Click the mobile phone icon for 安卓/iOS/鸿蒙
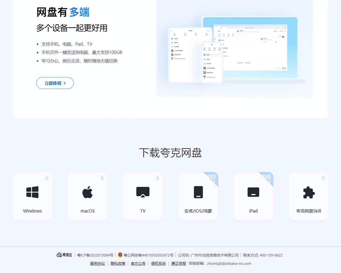The width and height of the screenshot is (341, 273). [x=198, y=192]
